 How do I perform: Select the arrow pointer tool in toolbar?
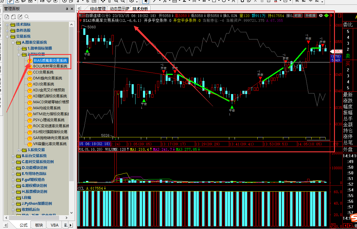[x=146, y=1]
